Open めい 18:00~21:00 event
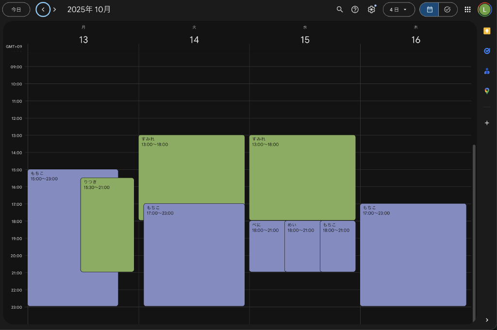The image size is (497, 330). pyautogui.click(x=302, y=247)
